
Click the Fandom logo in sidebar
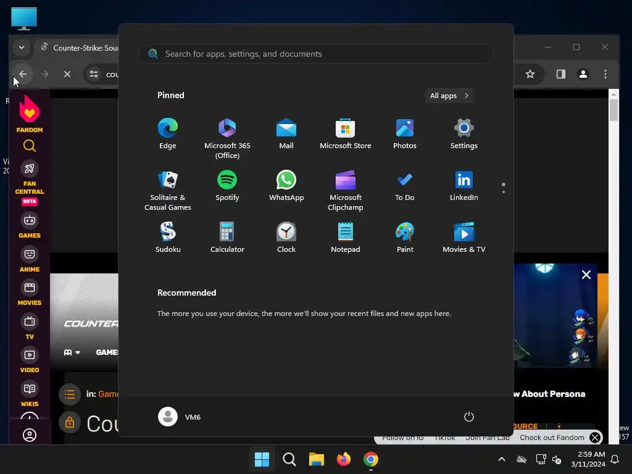(x=30, y=114)
